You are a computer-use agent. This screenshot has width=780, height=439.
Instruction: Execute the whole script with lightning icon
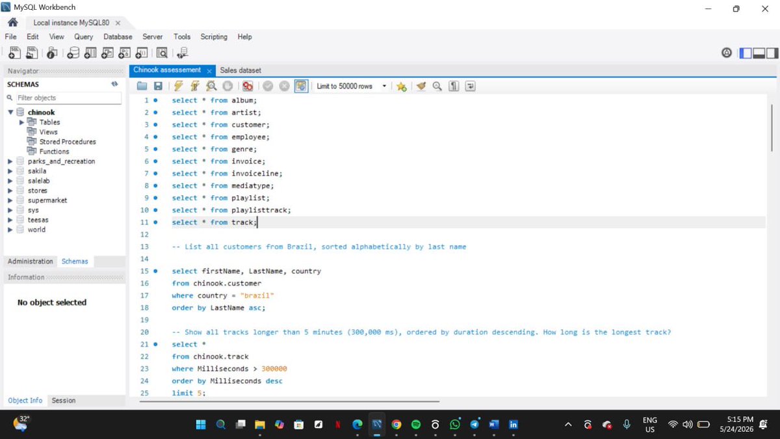(x=178, y=86)
